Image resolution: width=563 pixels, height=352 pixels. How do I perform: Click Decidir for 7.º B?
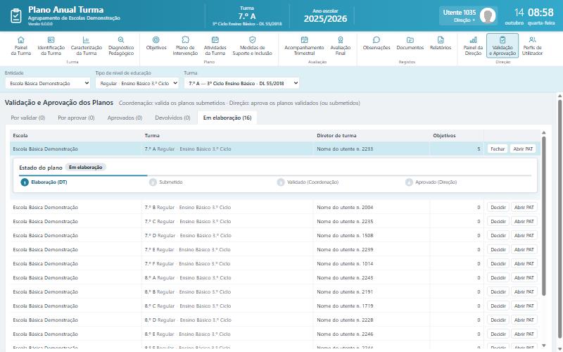[498, 207]
